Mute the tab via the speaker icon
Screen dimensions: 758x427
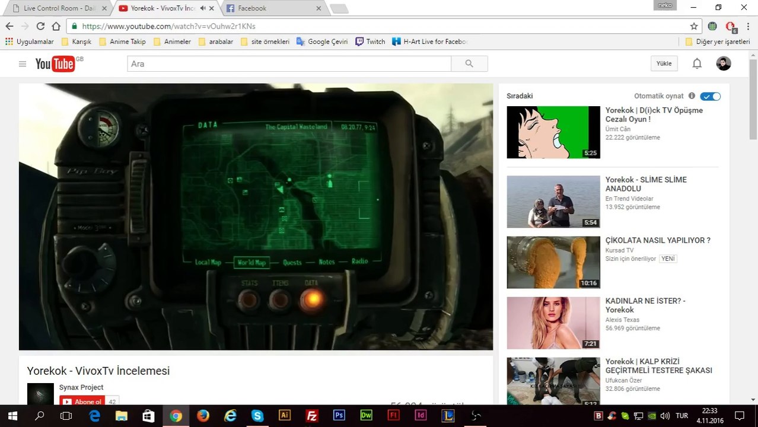(x=203, y=8)
